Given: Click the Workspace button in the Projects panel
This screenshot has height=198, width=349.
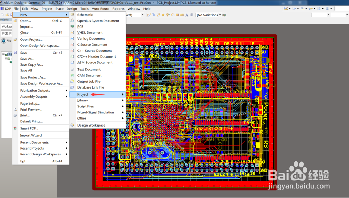Looking at the screenshot, I should click(6, 26).
